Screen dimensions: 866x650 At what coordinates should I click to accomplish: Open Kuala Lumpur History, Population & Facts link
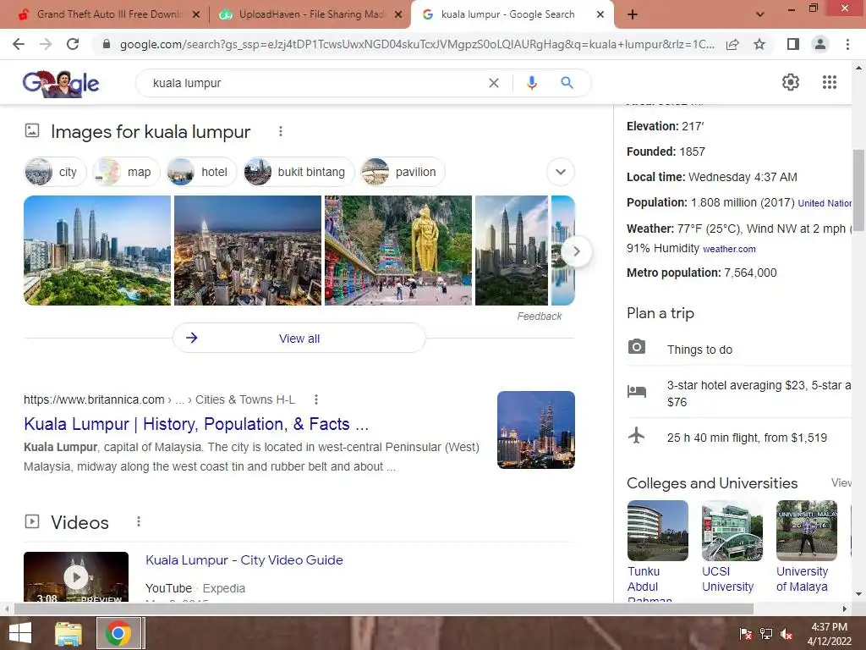[x=196, y=424]
